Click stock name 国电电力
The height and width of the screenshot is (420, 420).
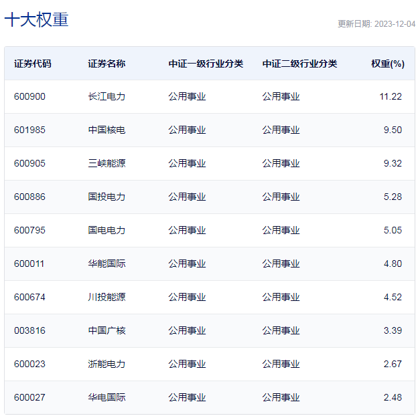coord(107,230)
